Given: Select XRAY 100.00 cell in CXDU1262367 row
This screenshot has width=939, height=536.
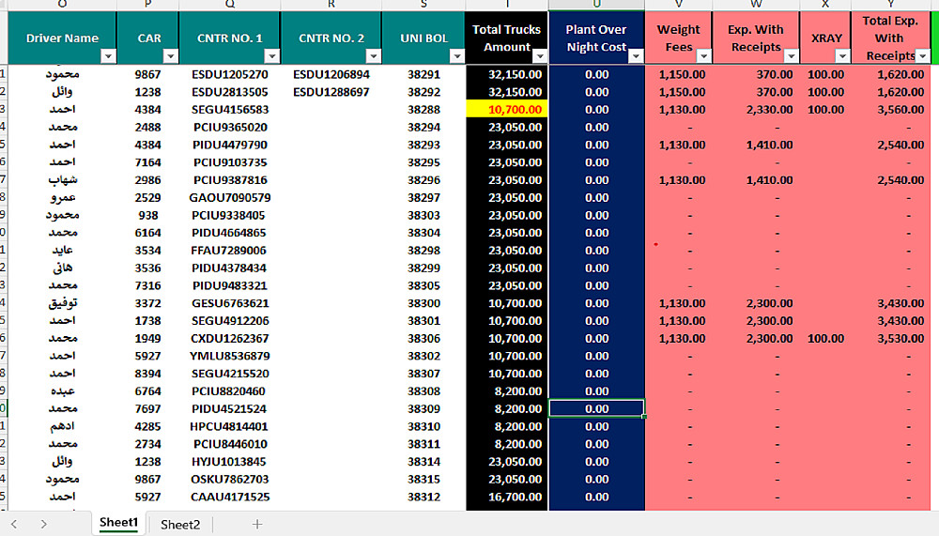Looking at the screenshot, I should pyautogui.click(x=825, y=338).
